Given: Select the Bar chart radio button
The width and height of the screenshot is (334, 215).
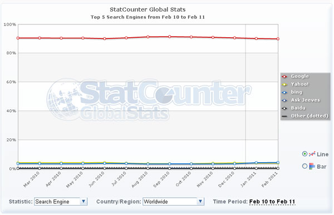Looking at the screenshot, I should click(305, 166).
